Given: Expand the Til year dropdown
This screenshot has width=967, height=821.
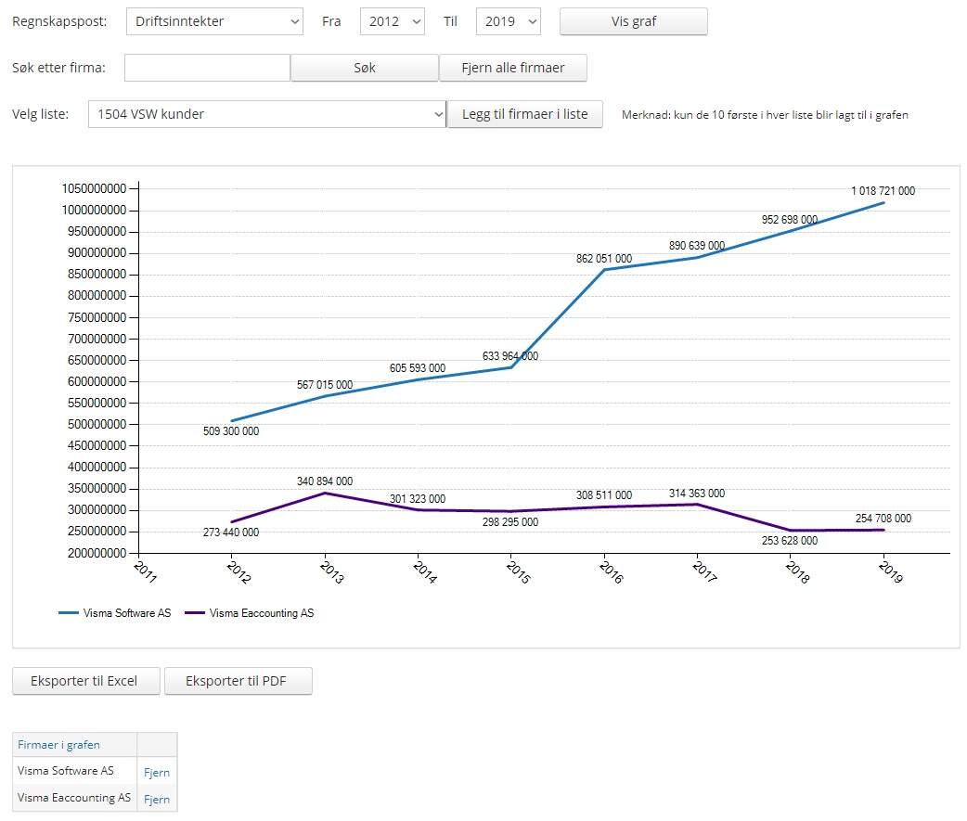Looking at the screenshot, I should click(x=508, y=21).
